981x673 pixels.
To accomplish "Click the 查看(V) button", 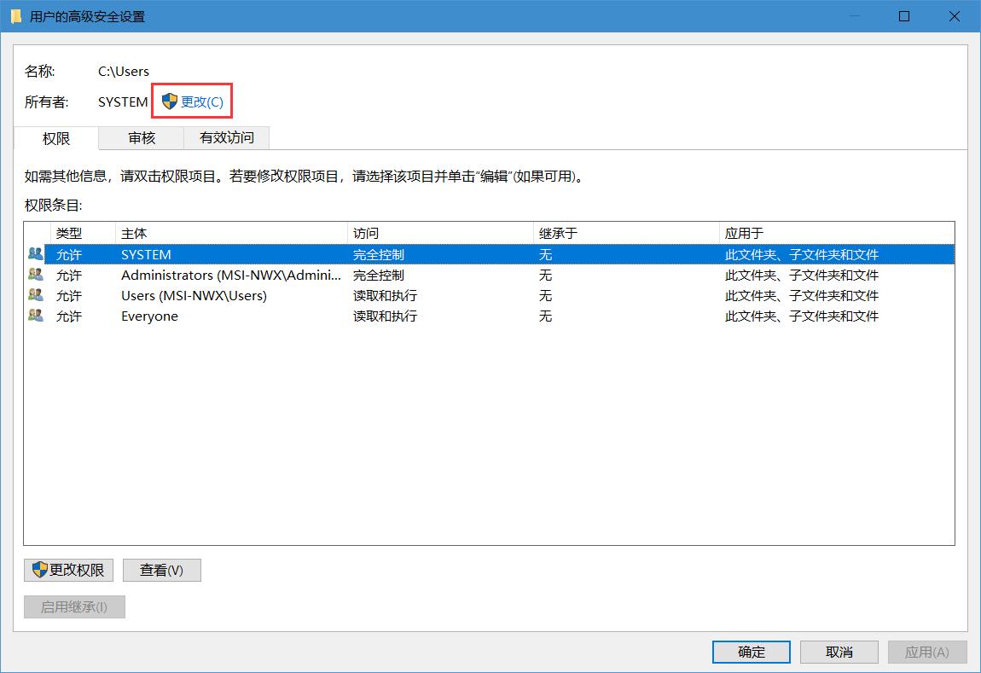I will 161,570.
